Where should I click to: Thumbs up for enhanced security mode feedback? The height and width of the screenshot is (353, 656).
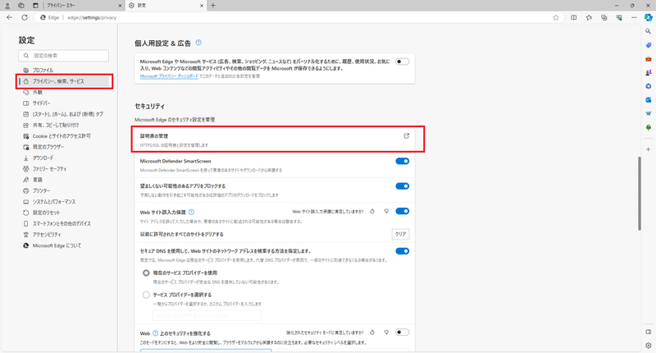pos(372,332)
